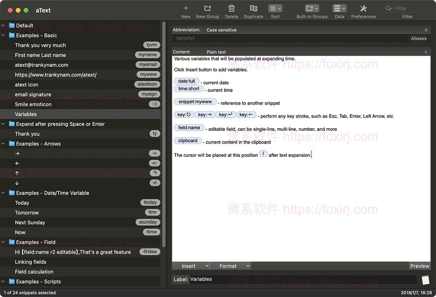Open the Insert menu

tap(191, 266)
